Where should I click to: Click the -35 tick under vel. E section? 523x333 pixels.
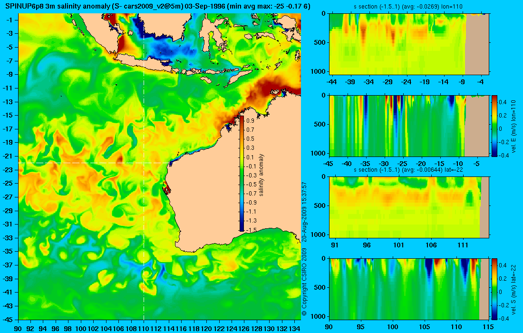click(366, 164)
